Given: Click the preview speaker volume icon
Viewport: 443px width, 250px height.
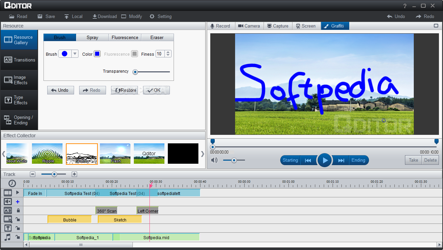Looking at the screenshot, I should click(x=214, y=160).
